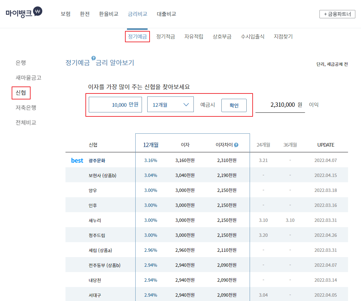Select 저축은행 in the sidebar
Viewport: 361px width, 301px height.
tap(26, 107)
